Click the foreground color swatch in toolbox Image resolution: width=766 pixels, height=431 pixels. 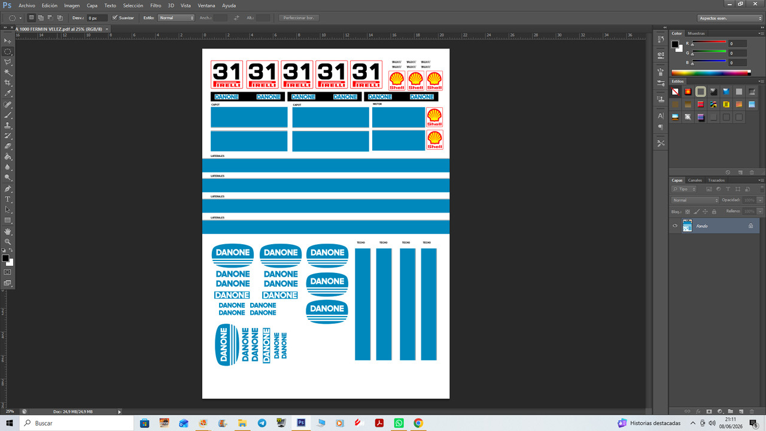(x=5, y=258)
